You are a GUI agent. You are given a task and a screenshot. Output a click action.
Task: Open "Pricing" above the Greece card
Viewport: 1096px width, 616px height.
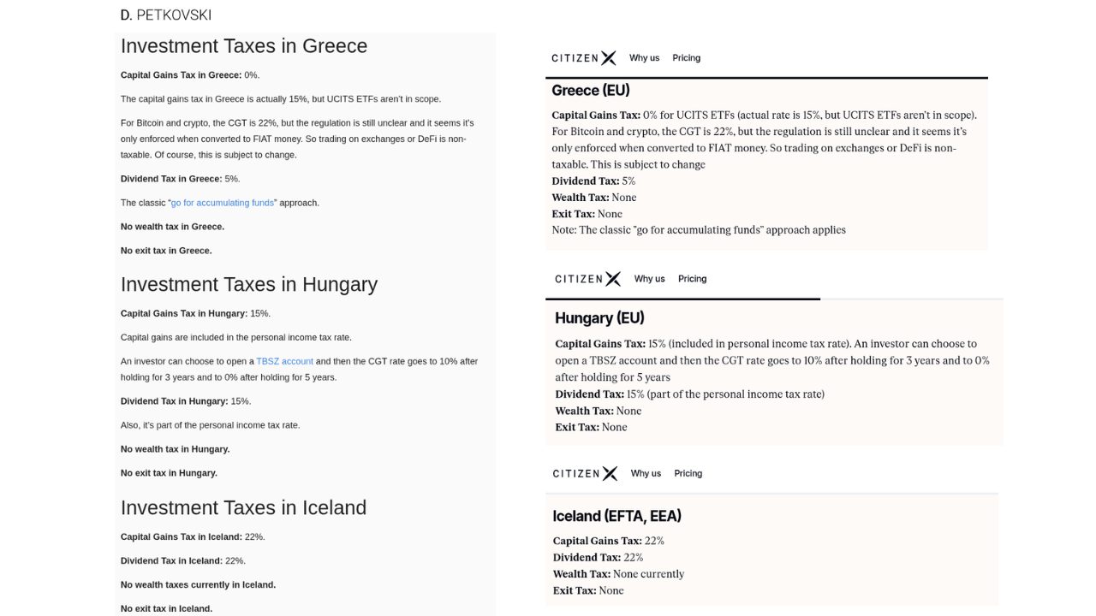686,58
